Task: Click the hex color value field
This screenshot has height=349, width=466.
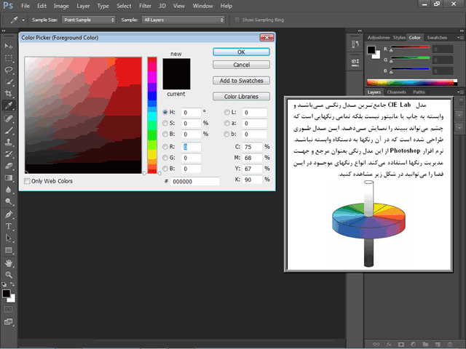Action: point(195,181)
